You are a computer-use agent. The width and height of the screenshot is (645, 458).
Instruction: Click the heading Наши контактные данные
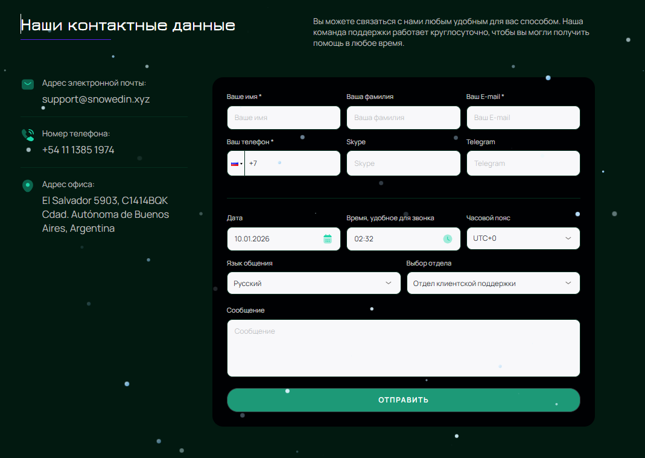click(x=128, y=25)
